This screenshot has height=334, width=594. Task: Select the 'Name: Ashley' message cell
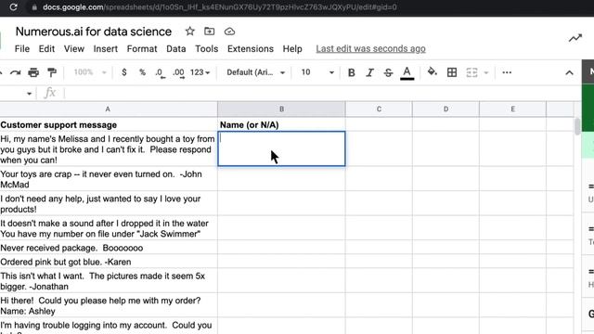coord(109,305)
